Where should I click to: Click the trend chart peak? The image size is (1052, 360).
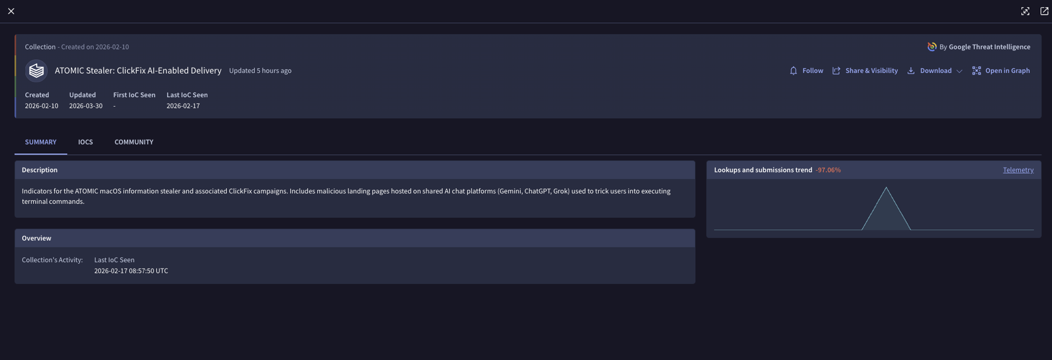[x=886, y=188]
